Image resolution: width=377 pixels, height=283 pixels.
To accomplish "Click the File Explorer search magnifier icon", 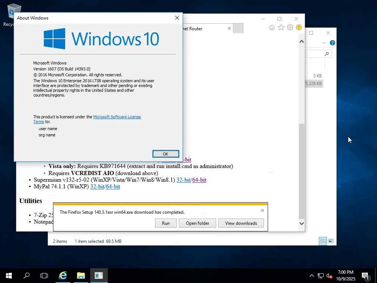I will point(327,54).
